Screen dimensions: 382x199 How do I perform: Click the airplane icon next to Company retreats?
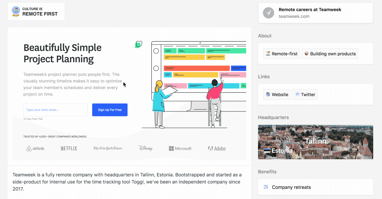(x=266, y=187)
